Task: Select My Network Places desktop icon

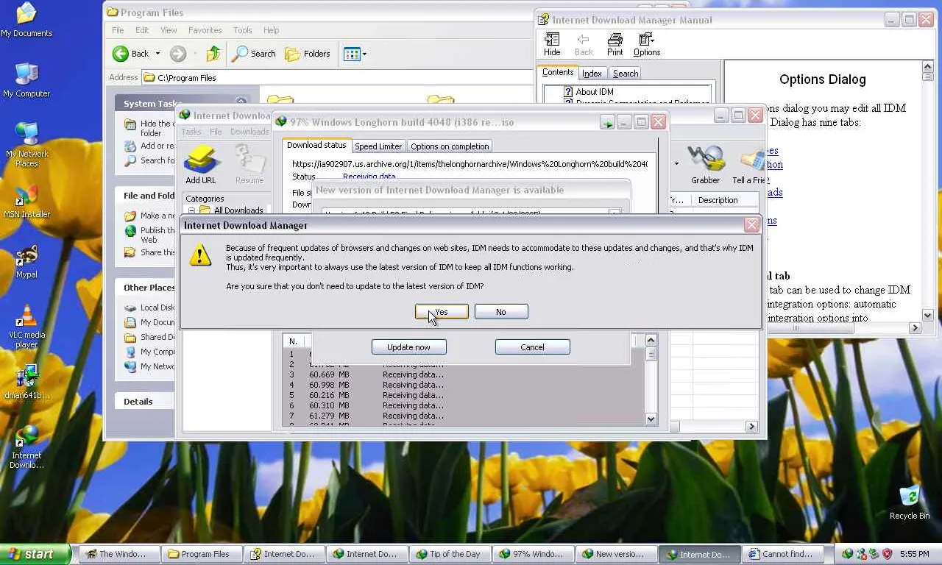Action: click(26, 145)
